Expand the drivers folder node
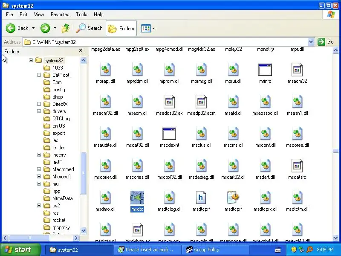Image resolution: width=341 pixels, height=256 pixels. (39, 111)
